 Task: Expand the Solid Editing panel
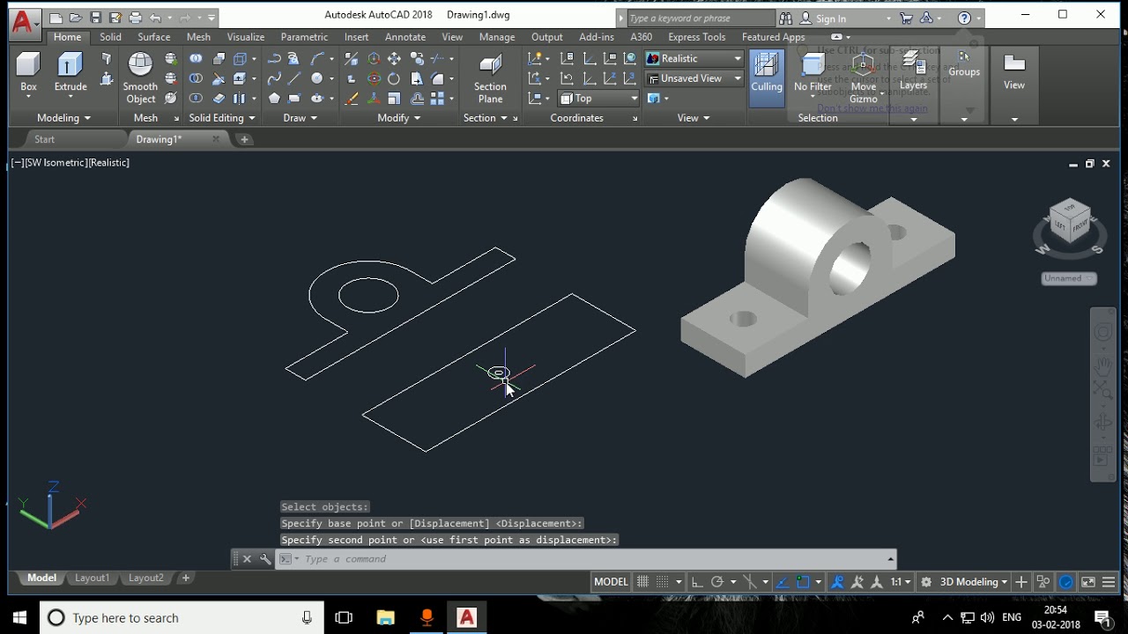point(221,118)
